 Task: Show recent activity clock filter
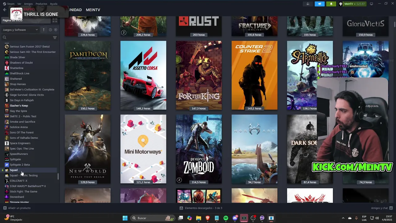click(x=50, y=30)
